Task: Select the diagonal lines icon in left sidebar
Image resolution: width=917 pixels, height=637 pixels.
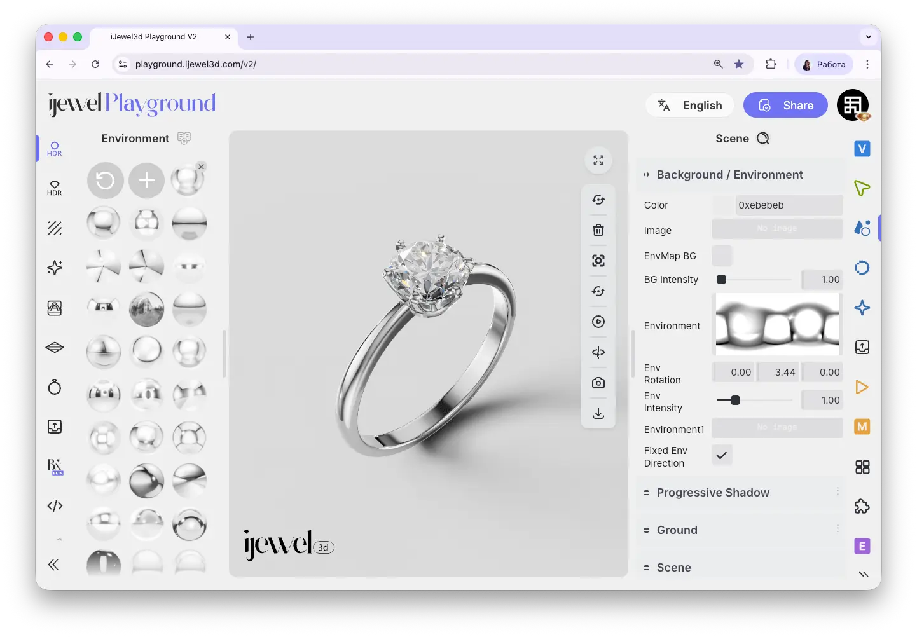Action: (55, 228)
